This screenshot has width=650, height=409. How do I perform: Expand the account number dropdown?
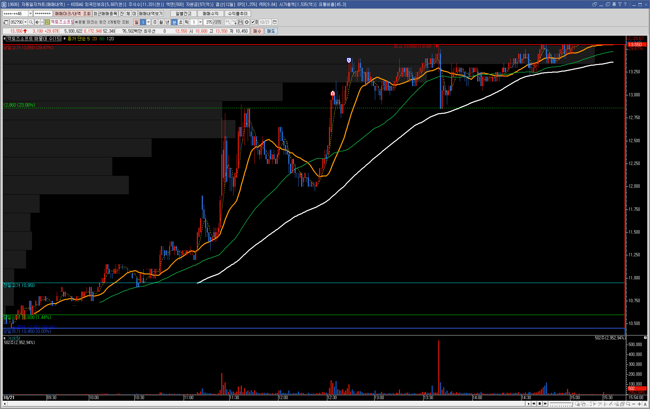pyautogui.click(x=30, y=14)
